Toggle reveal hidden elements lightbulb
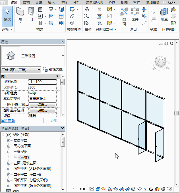 pyautogui.click(x=145, y=189)
